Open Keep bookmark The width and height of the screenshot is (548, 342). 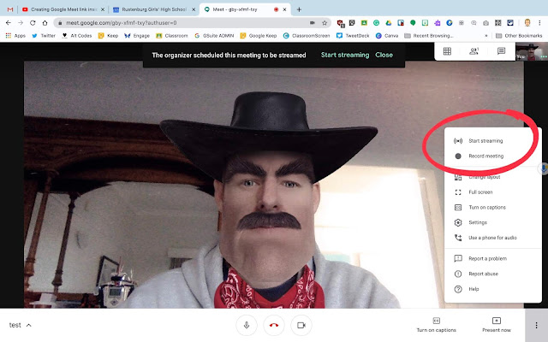pyautogui.click(x=109, y=36)
